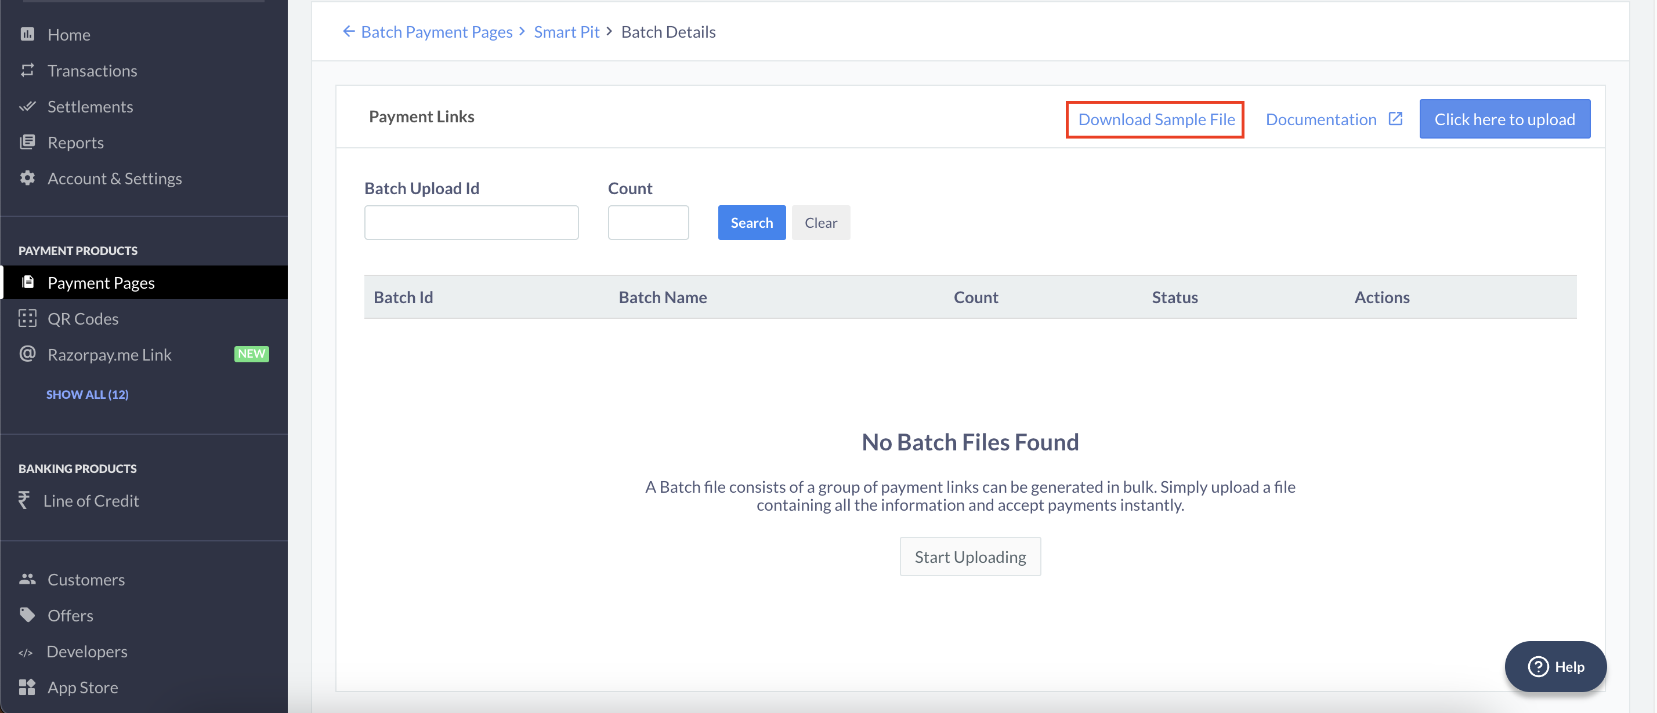
Task: Click the Developers code brackets icon
Action: 26,652
